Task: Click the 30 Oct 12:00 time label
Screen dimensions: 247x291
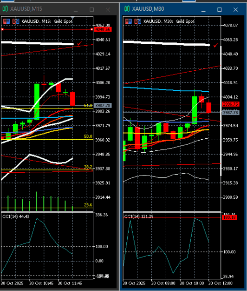Action: pyautogui.click(x=221, y=284)
